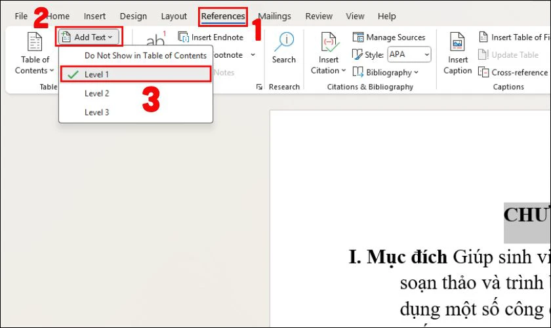The width and height of the screenshot is (551, 328).
Task: Click the Insert Citation icon
Action: point(329,42)
